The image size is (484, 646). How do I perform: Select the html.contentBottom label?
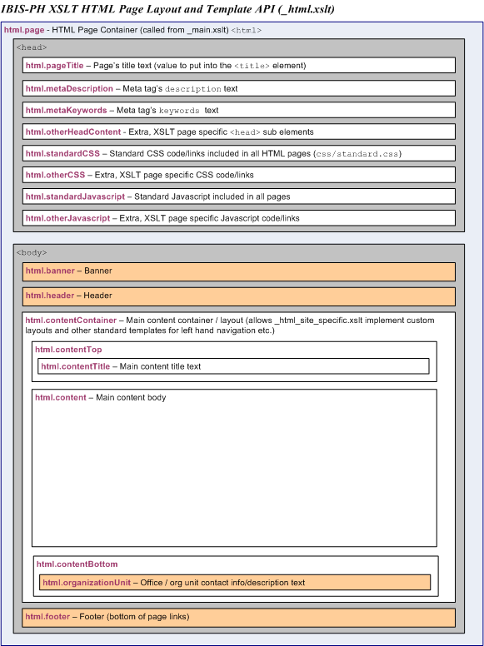(x=77, y=564)
